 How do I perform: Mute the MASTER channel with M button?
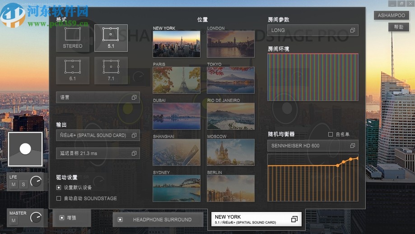click(14, 220)
